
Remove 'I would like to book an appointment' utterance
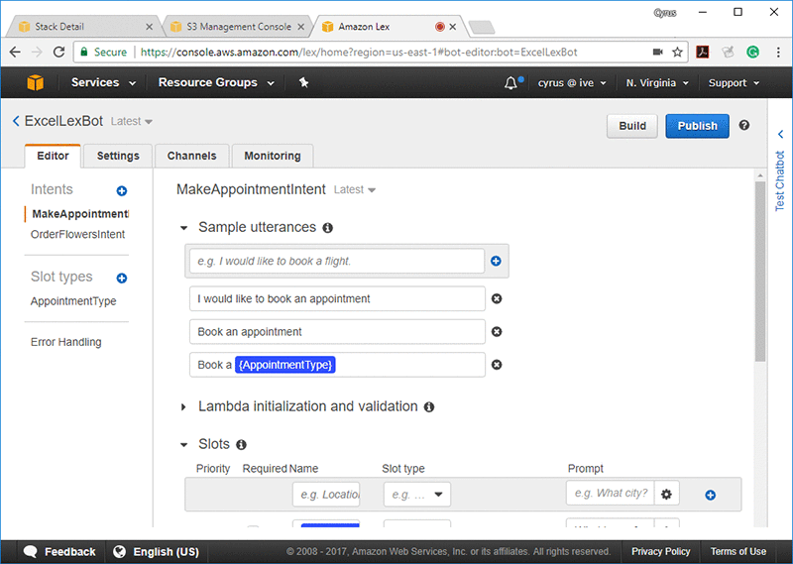pyautogui.click(x=497, y=299)
